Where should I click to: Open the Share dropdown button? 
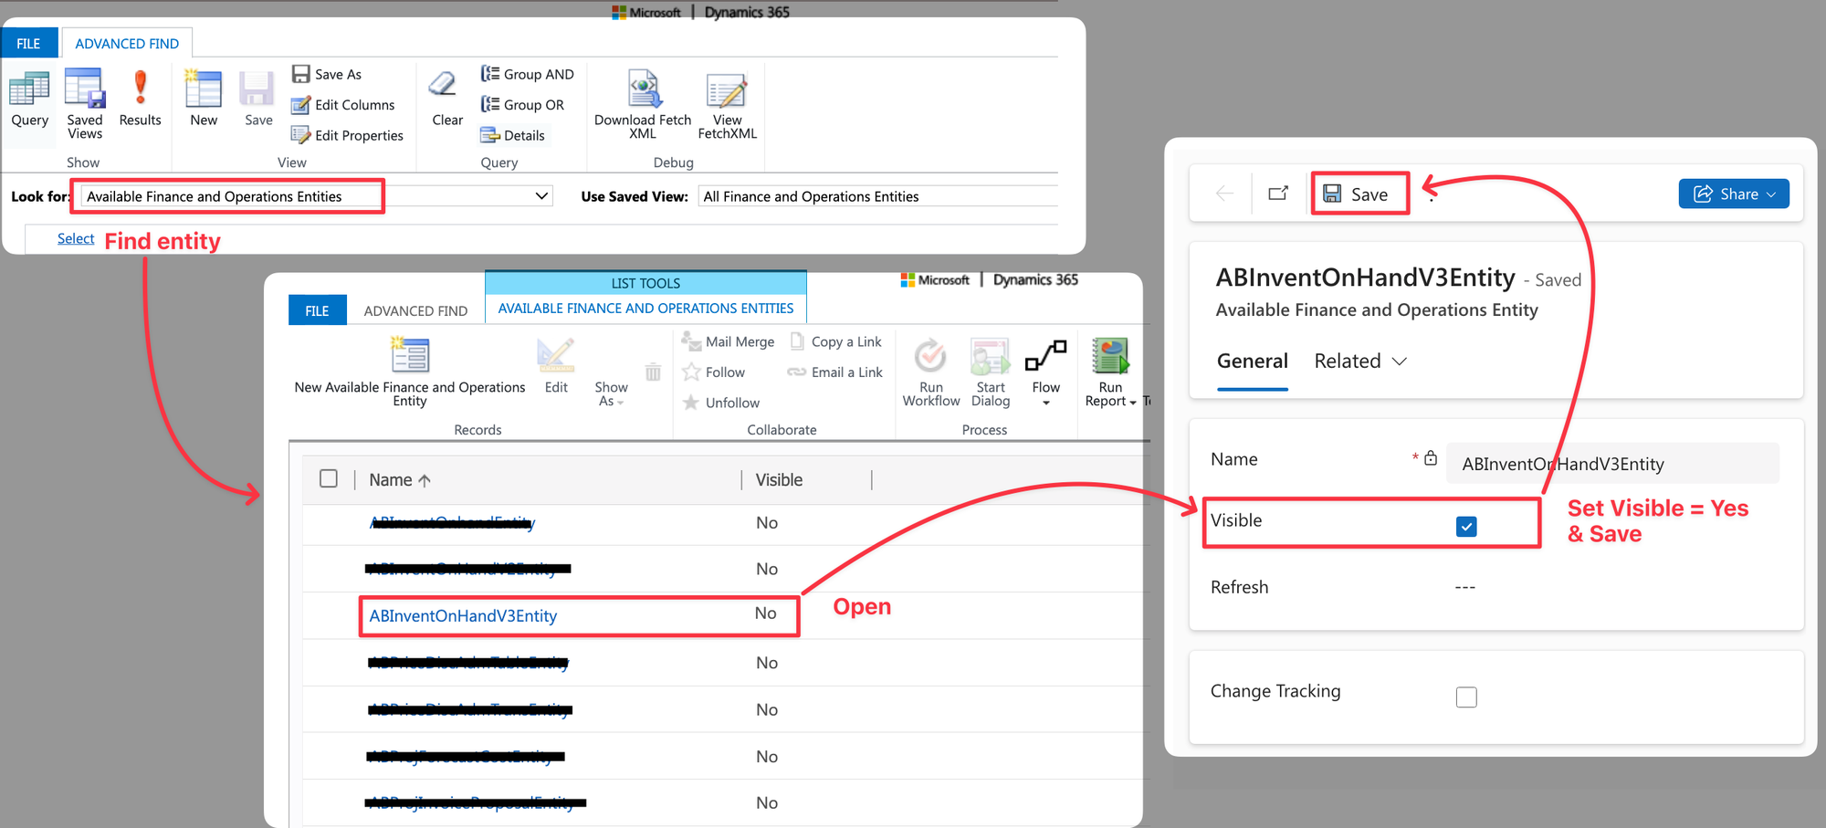1733,194
